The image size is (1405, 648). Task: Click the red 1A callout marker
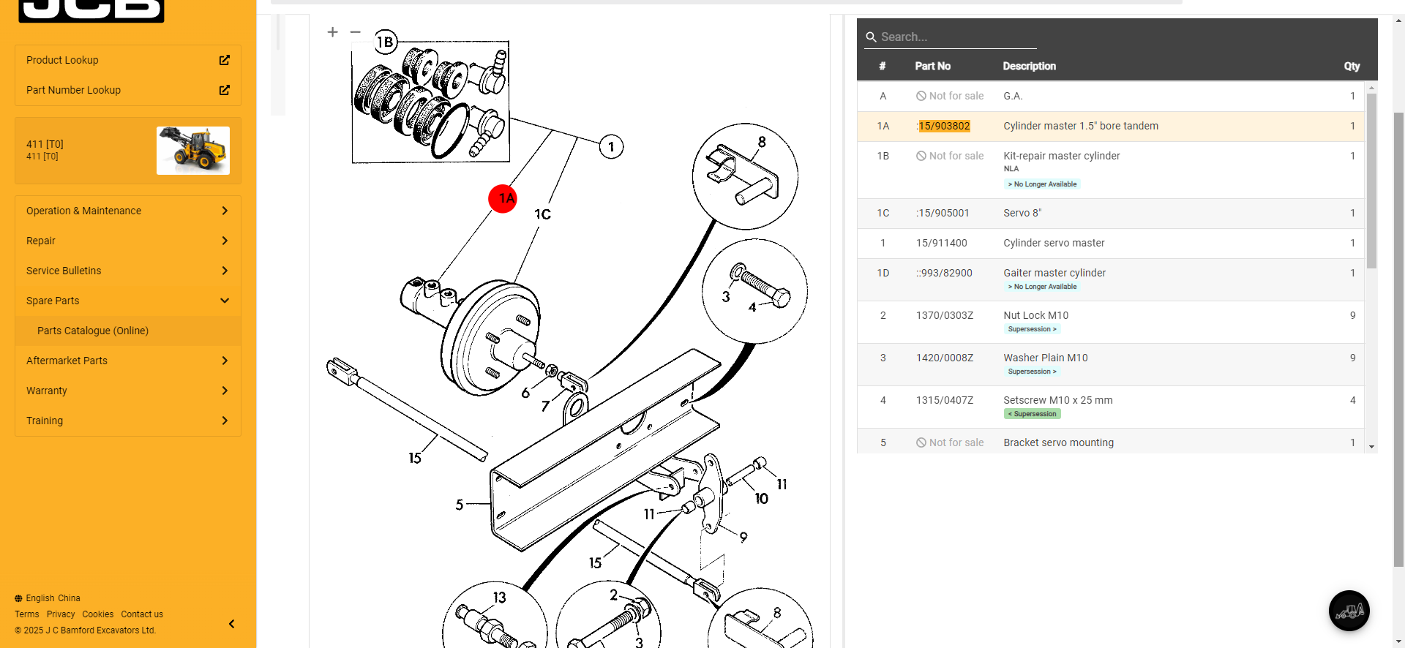[503, 198]
